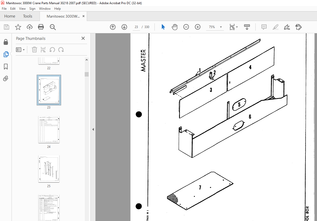
Task: Open fit page options icon
Action: (233, 27)
